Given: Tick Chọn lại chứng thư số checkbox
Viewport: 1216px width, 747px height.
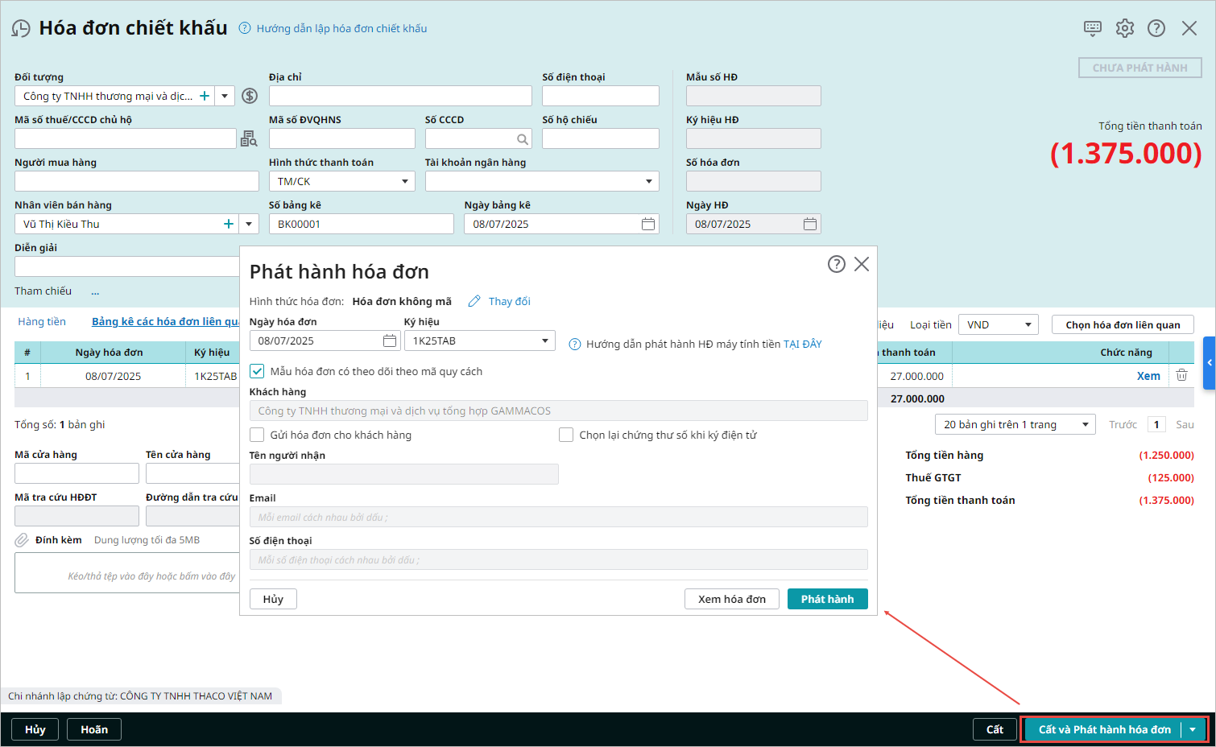Looking at the screenshot, I should point(566,435).
